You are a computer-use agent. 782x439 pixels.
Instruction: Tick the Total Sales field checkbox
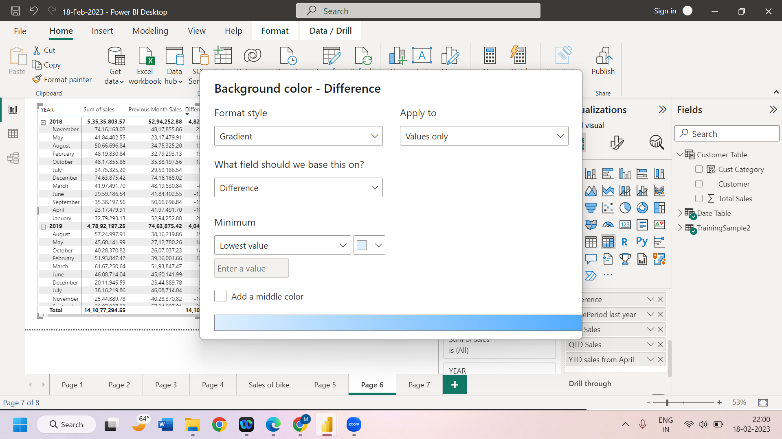(x=699, y=198)
